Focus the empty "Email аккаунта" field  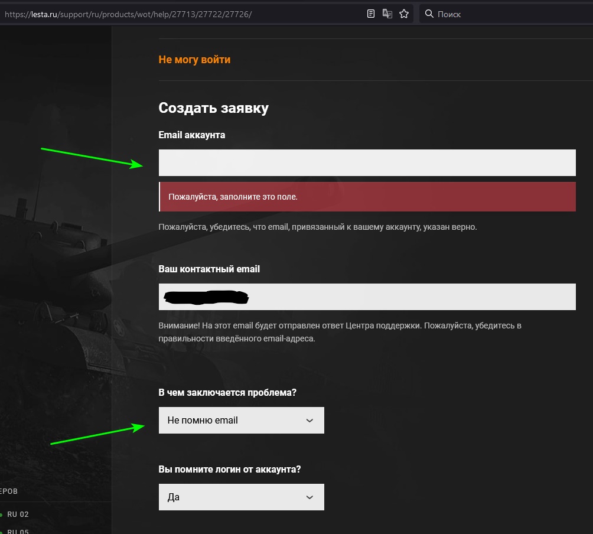(x=367, y=162)
